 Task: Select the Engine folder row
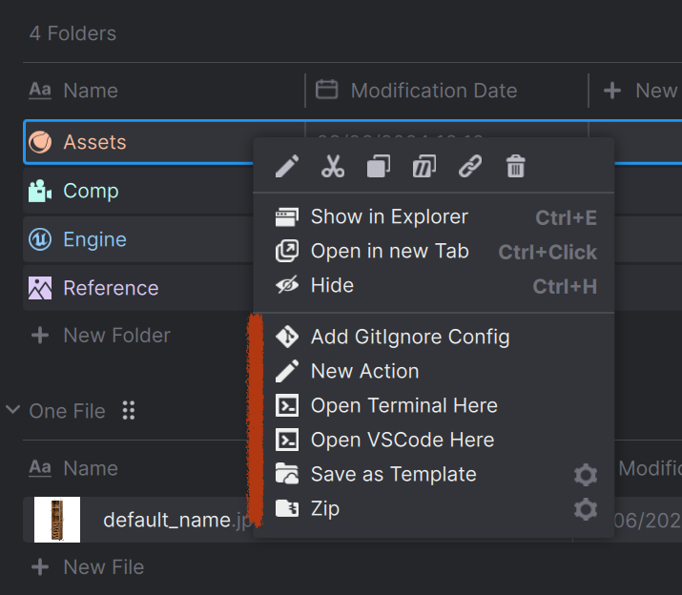pyautogui.click(x=94, y=239)
